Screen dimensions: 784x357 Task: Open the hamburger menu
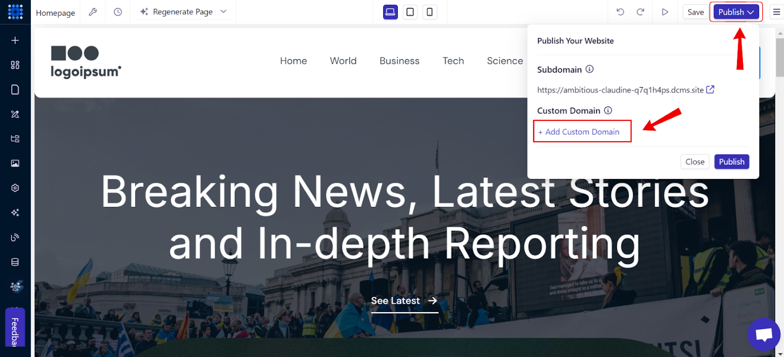tap(777, 12)
